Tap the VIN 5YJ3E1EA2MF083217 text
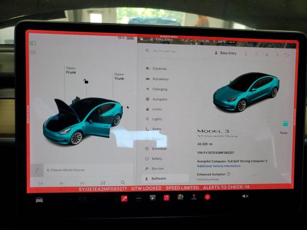The image size is (307, 230). [215, 152]
